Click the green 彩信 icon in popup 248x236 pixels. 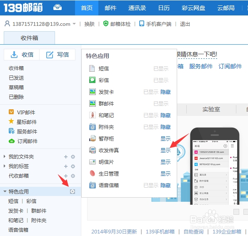[93, 80]
